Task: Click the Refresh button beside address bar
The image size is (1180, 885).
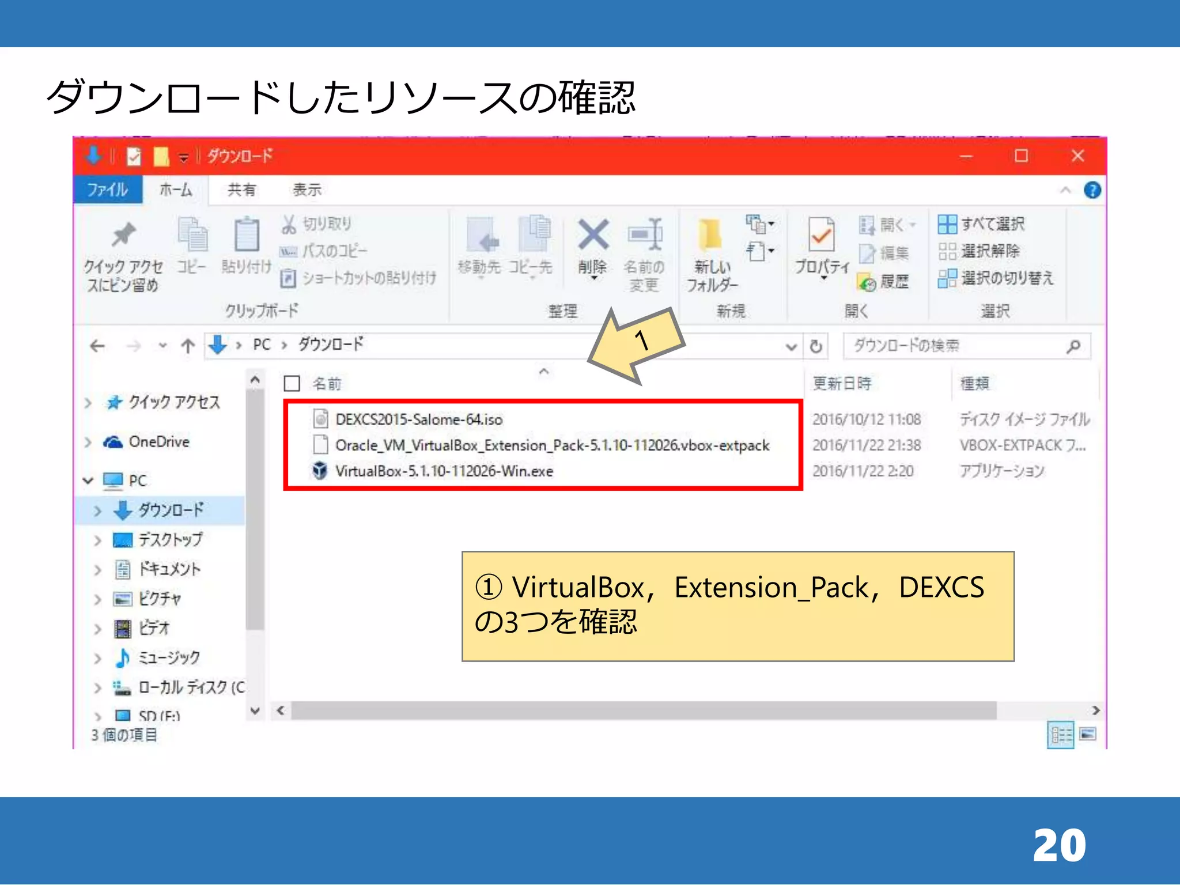Action: click(x=816, y=346)
